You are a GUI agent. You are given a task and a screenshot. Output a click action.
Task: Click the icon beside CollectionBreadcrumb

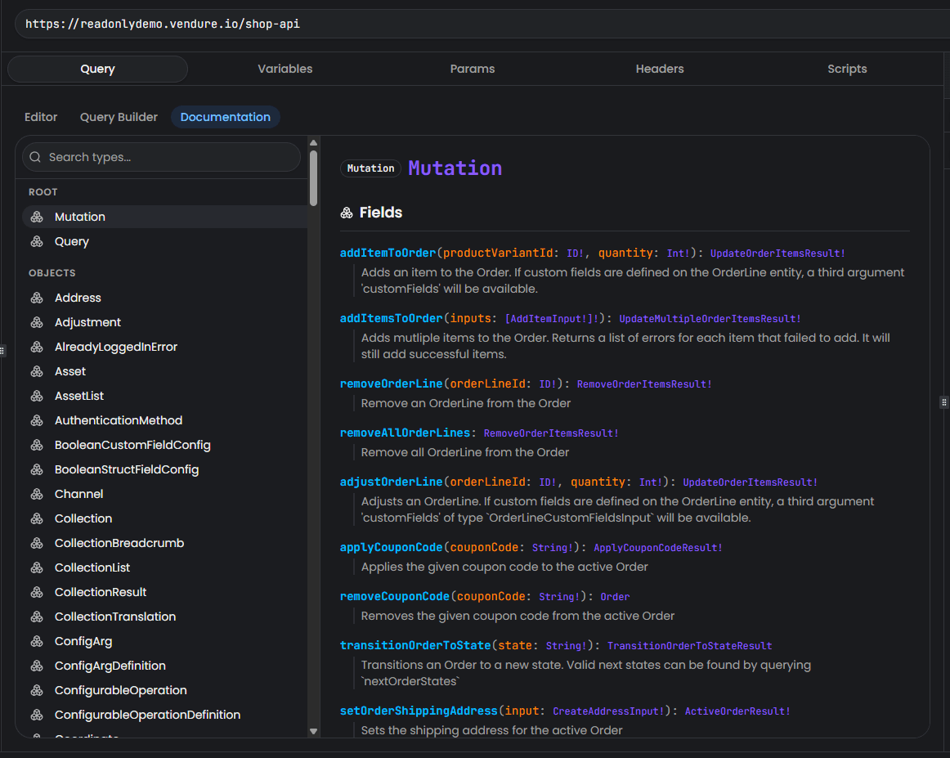(x=37, y=544)
